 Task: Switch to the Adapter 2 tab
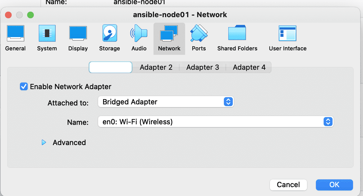point(156,67)
